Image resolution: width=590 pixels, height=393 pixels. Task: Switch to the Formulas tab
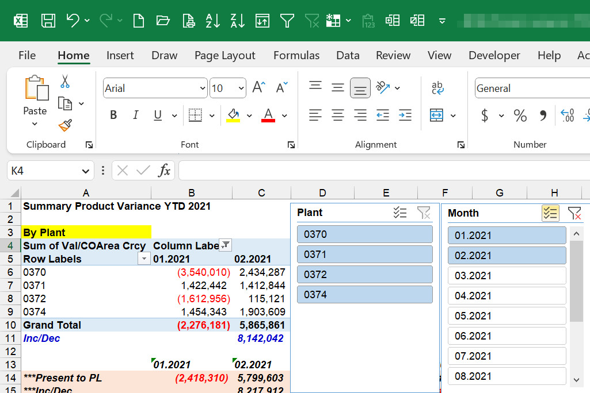296,56
